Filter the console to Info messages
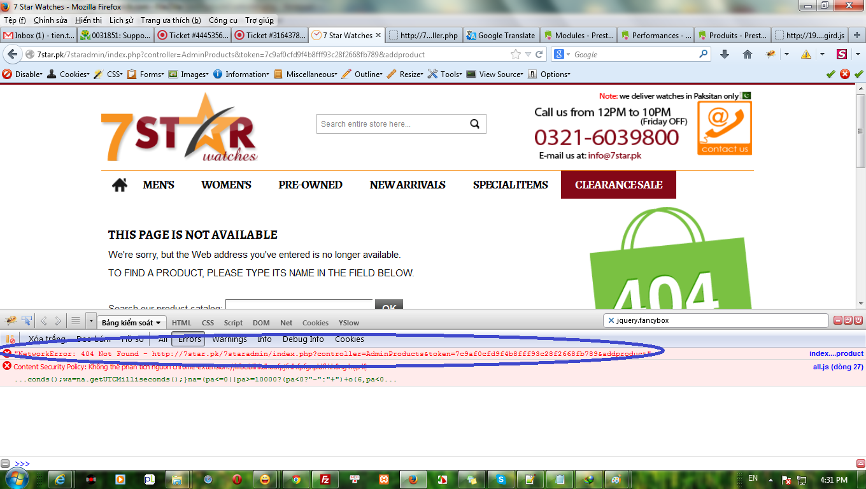This screenshot has width=866, height=489. pos(265,339)
